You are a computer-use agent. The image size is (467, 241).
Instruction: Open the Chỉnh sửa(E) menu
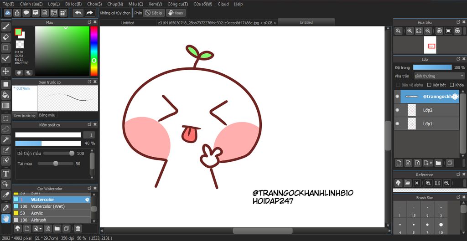click(x=31, y=4)
